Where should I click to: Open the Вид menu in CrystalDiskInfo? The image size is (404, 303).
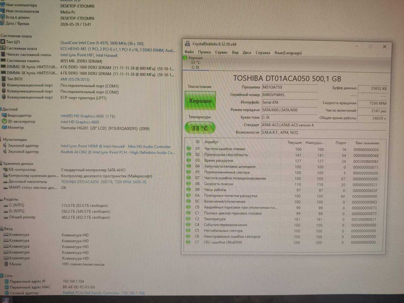click(x=235, y=52)
